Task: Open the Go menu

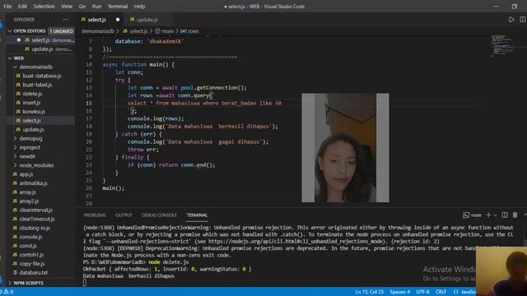Action: pos(82,7)
